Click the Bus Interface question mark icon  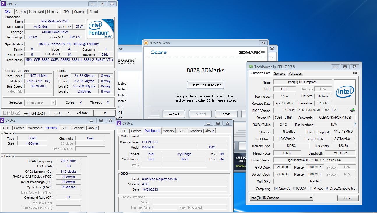355,125
